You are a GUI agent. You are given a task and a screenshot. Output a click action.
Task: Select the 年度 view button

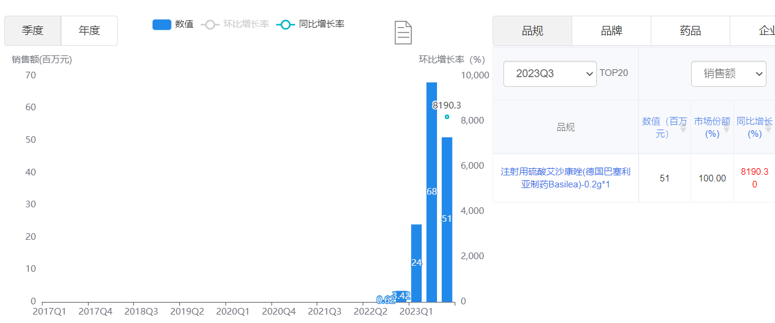pos(89,31)
